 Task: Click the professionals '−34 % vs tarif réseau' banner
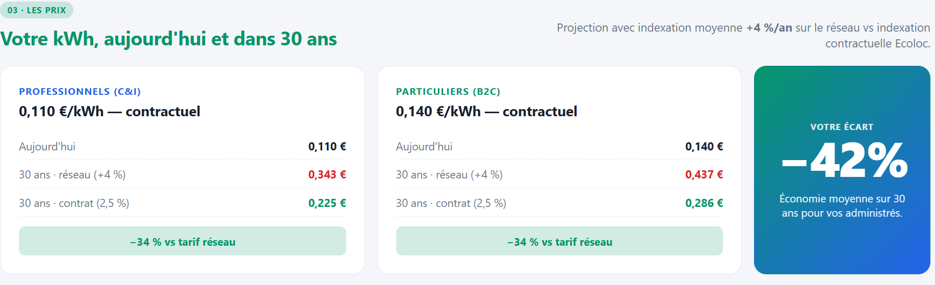(x=183, y=242)
